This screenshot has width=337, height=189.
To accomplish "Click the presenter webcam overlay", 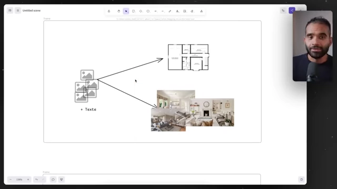I will tap(312, 46).
